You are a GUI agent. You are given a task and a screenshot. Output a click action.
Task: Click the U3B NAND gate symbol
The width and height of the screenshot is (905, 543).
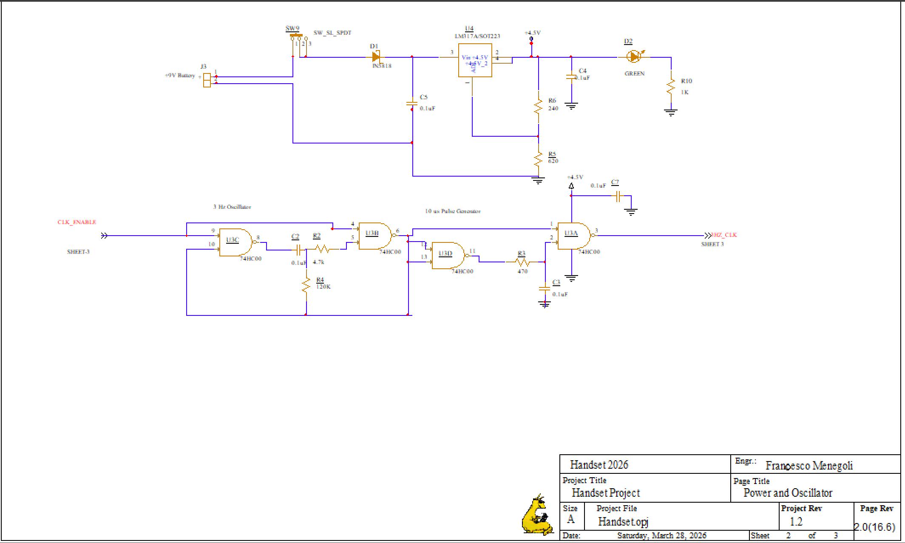coord(374,236)
